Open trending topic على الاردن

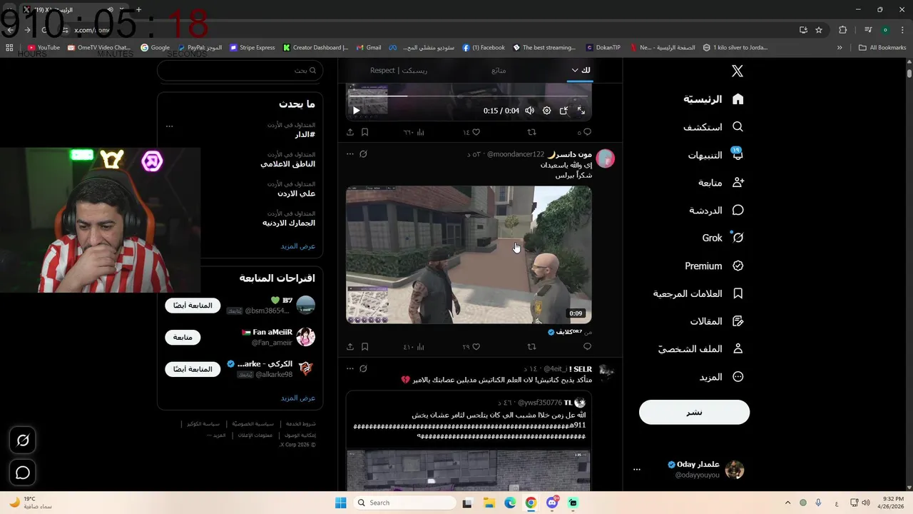pyautogui.click(x=296, y=193)
